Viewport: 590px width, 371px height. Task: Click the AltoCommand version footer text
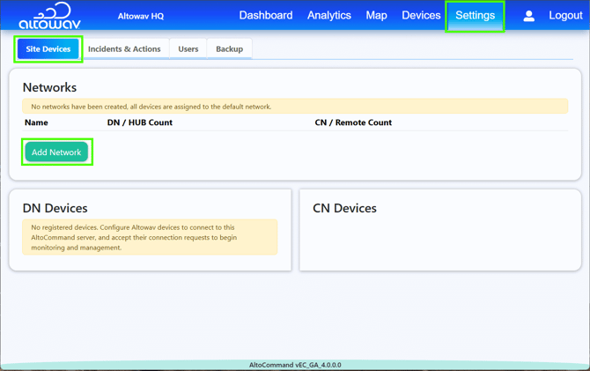(x=295, y=365)
